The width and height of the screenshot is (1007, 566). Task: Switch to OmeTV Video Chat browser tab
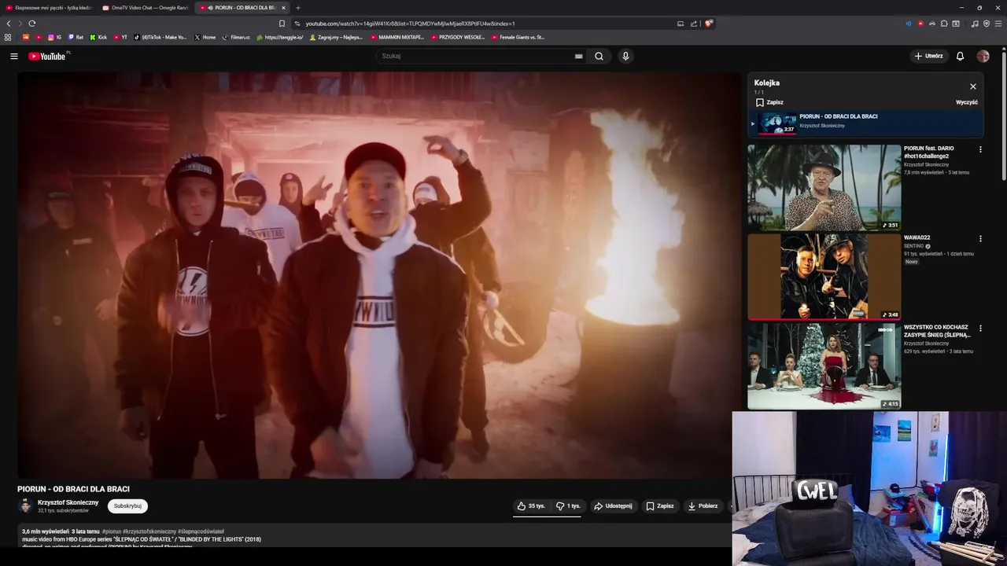click(x=146, y=8)
